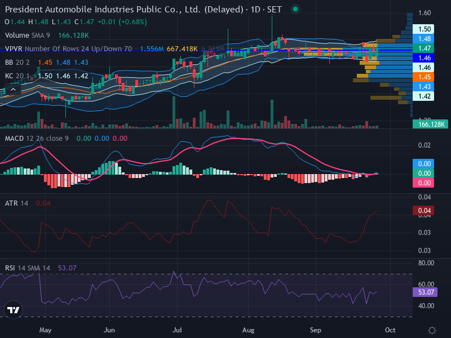451x338 pixels.
Task: Click the Oct label on the time axis
Action: (390, 330)
